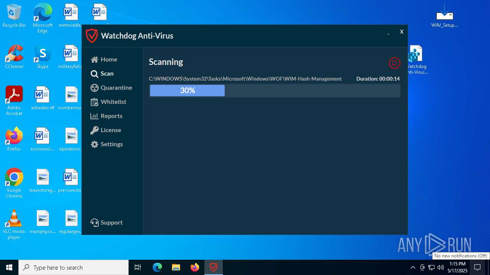Select the Recycle Bin desktop icon
490x275 pixels.
point(14,16)
